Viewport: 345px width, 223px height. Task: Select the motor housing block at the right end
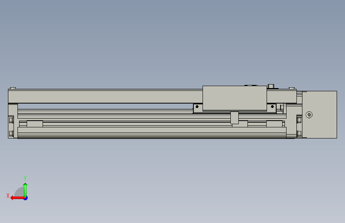click(320, 115)
